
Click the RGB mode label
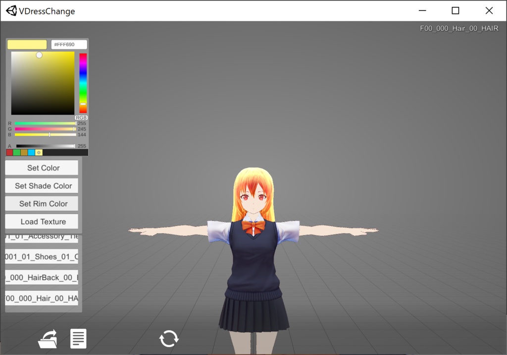81,118
